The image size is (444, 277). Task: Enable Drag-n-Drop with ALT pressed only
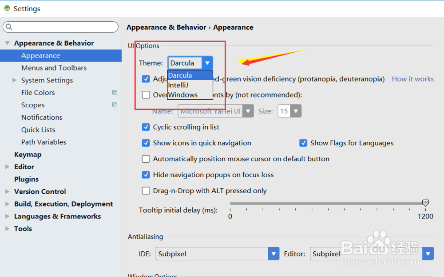(x=146, y=191)
